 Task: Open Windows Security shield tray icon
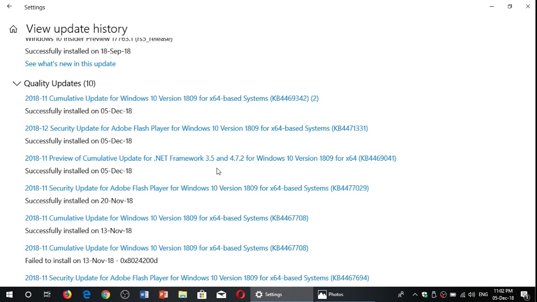pyautogui.click(x=425, y=294)
